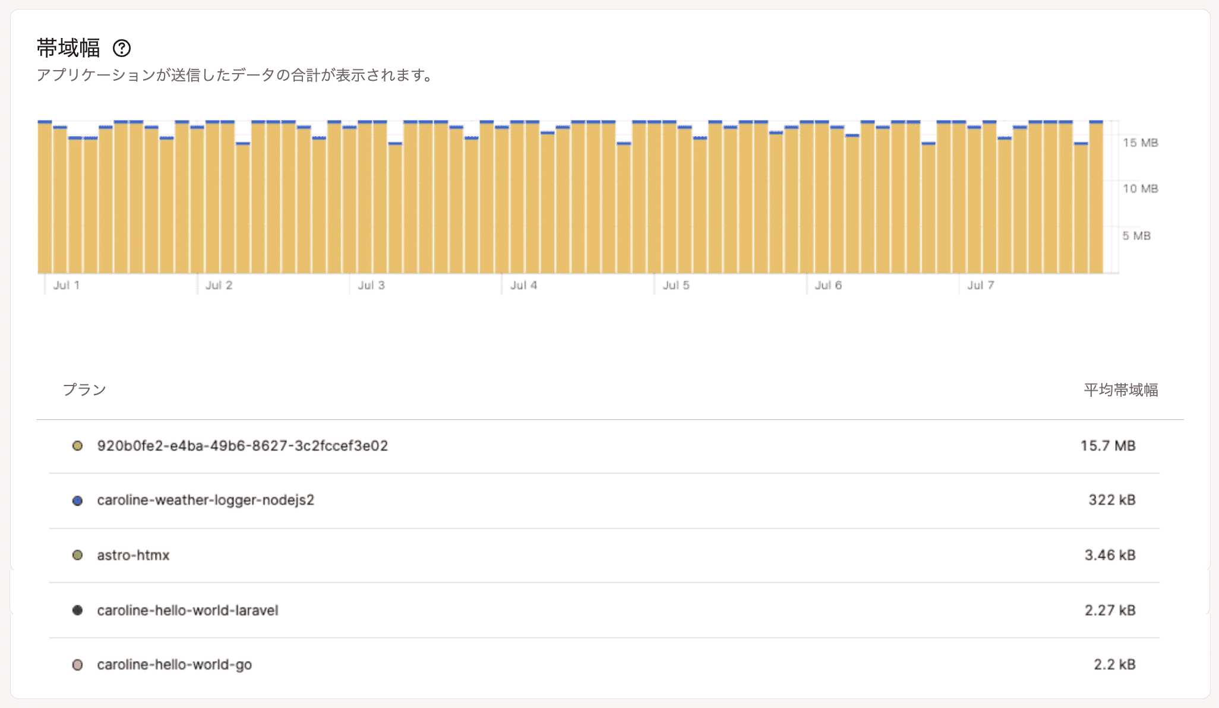Viewport: 1219px width, 708px height.
Task: Click the 平均帯域幅 column header
Action: (x=1121, y=390)
